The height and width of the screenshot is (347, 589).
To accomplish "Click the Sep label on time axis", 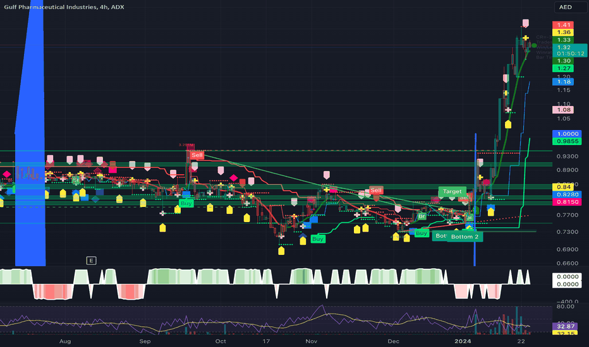I will (x=145, y=341).
